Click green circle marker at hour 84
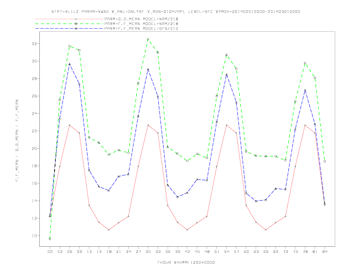The image size is (354, 274). [x=325, y=162]
